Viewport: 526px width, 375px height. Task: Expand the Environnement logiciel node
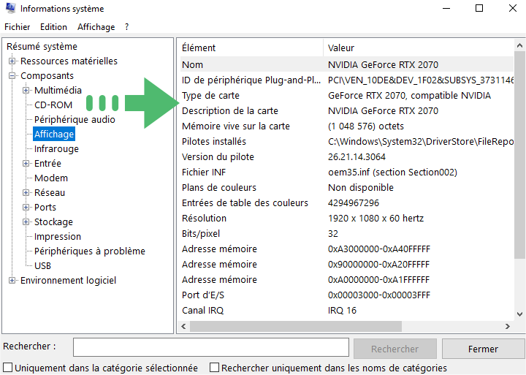[x=12, y=280]
